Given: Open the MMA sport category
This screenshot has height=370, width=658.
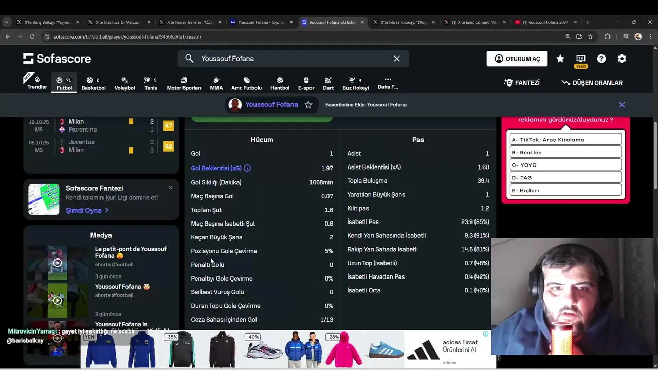Looking at the screenshot, I should [216, 83].
